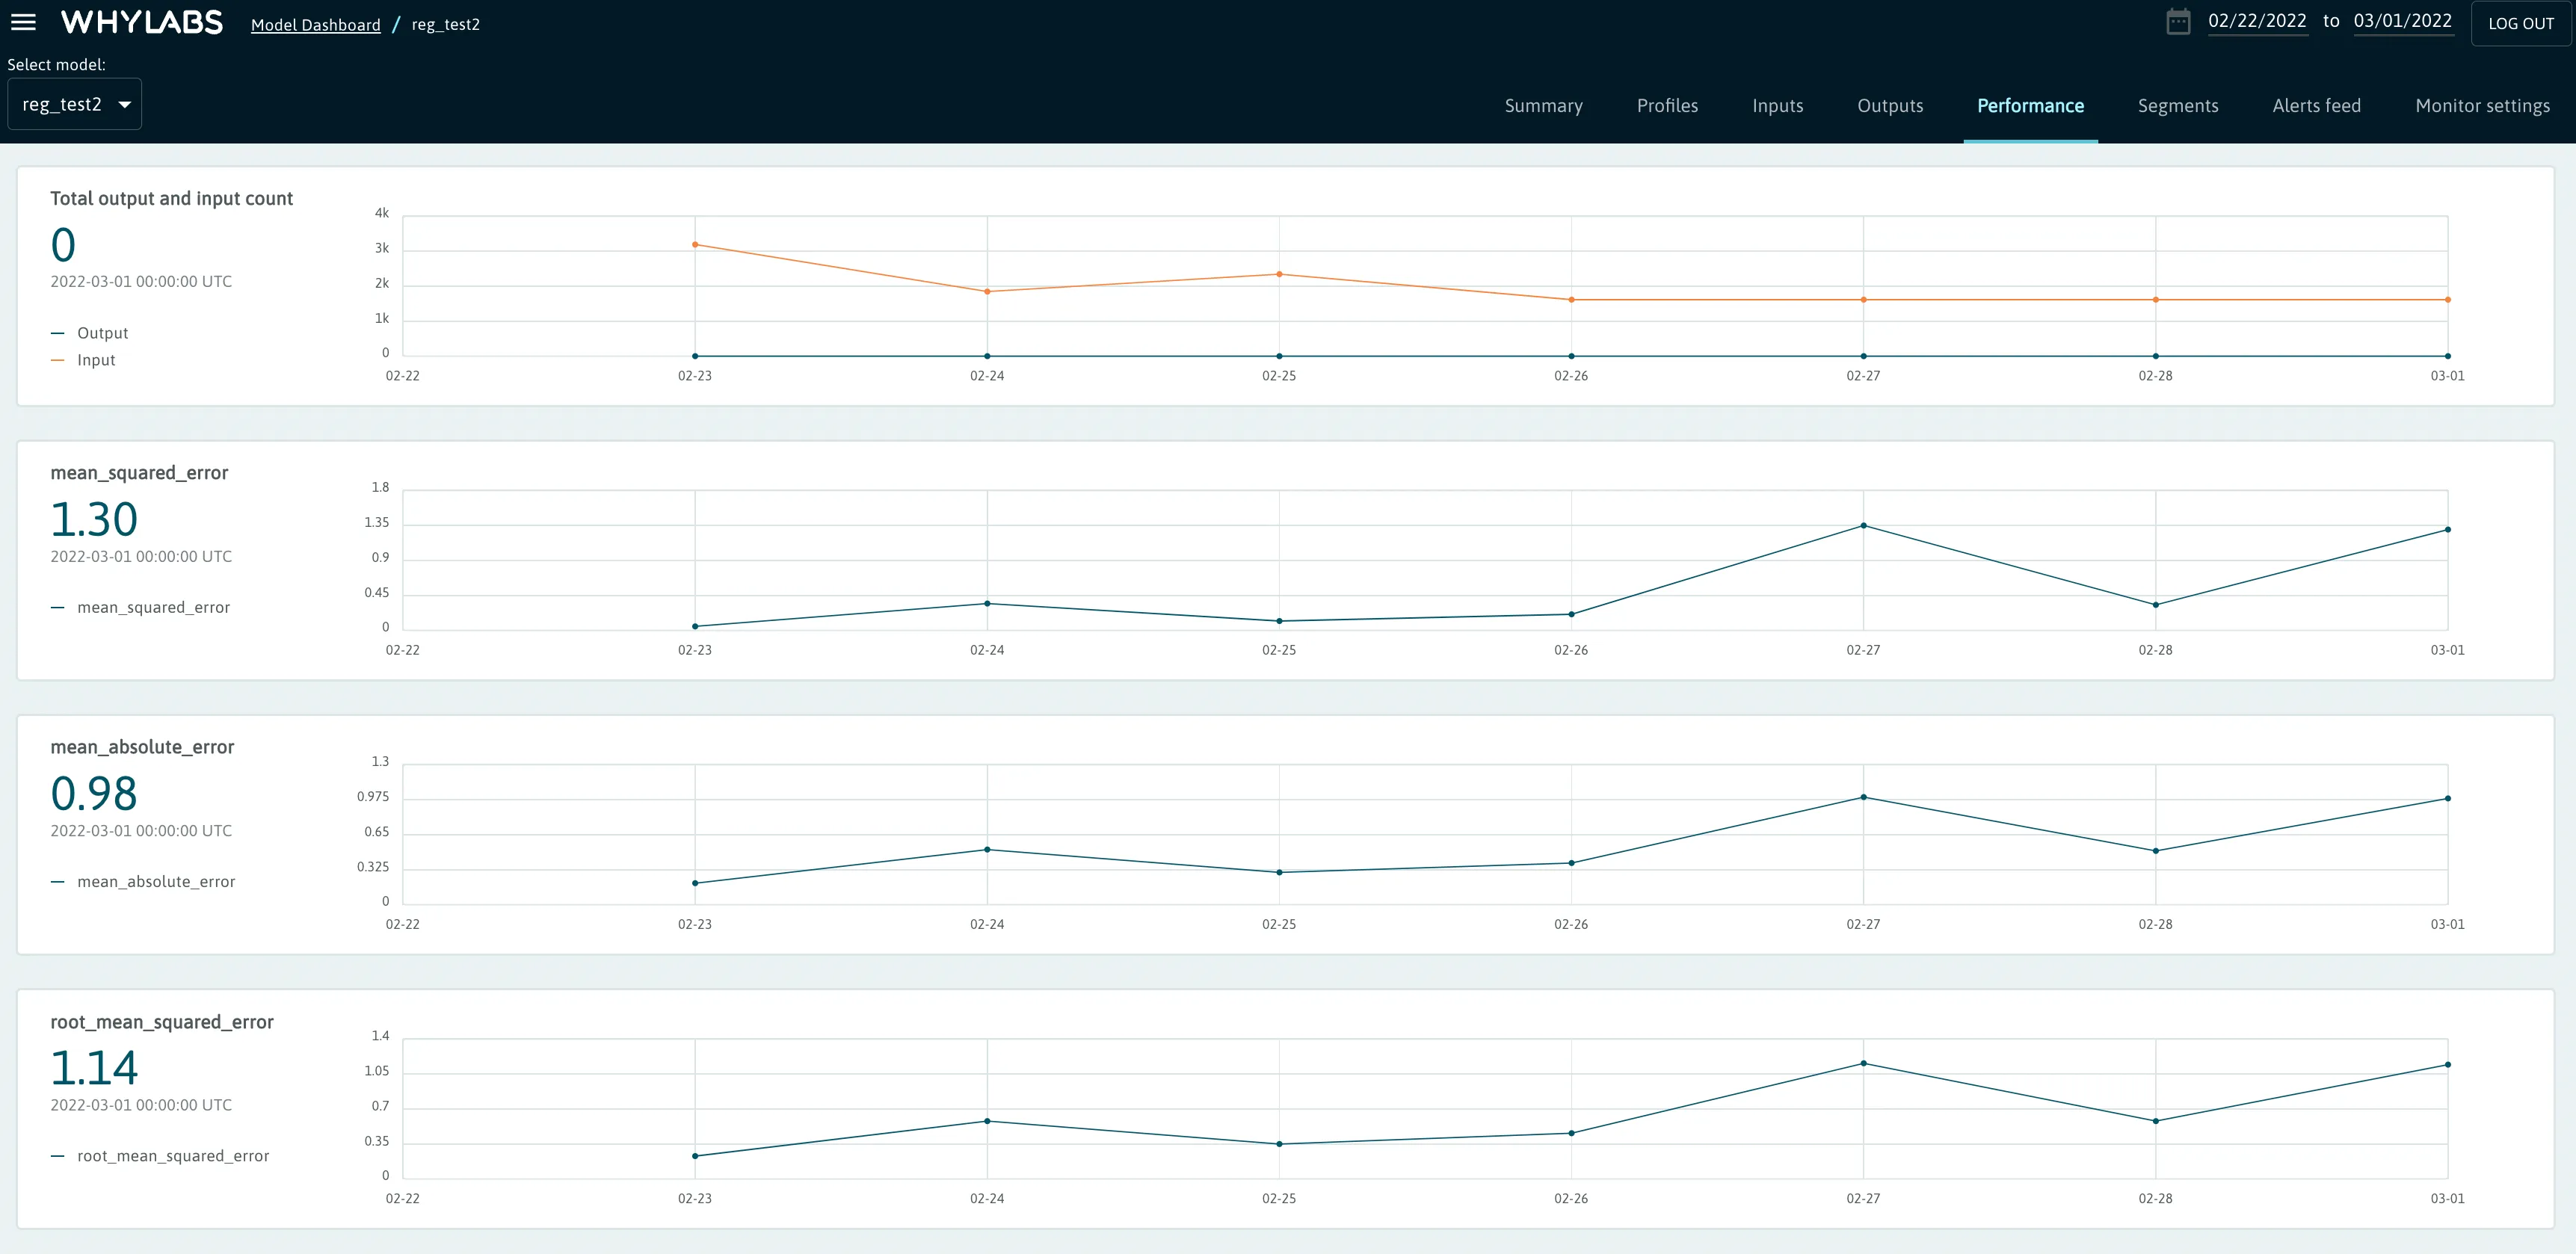This screenshot has height=1254, width=2576.
Task: Open the Outputs tab
Action: tap(1890, 105)
